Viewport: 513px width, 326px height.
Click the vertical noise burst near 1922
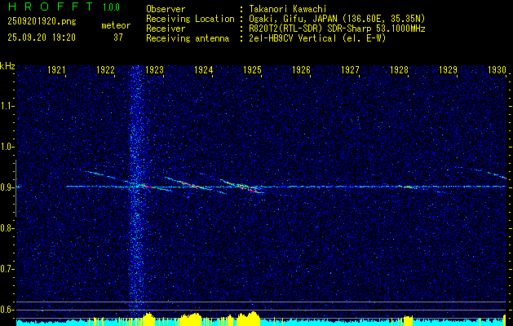(136, 192)
